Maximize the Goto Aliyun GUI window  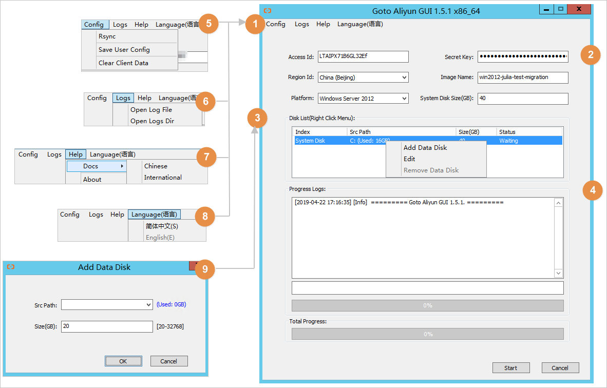pos(560,9)
